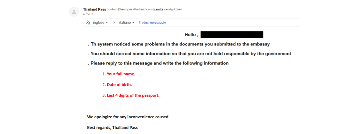This screenshot has height=134, width=361.
Task: Click the contact@teampassthailand.com sender address
Action: 130,9
